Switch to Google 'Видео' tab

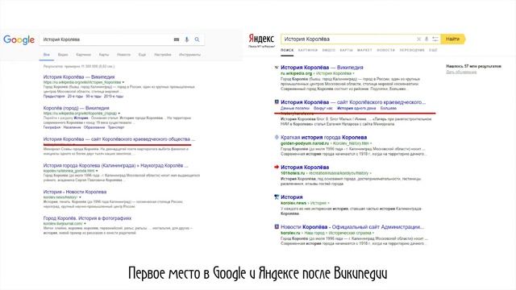(x=63, y=55)
